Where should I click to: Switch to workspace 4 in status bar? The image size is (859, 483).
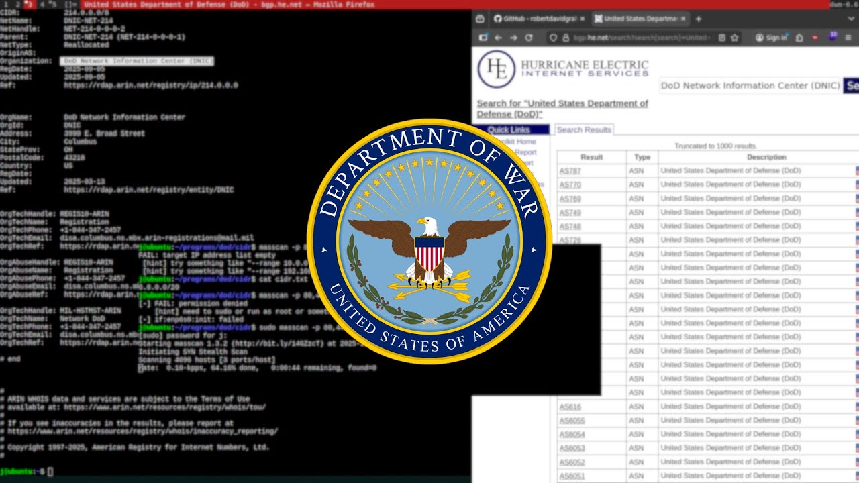click(x=42, y=4)
